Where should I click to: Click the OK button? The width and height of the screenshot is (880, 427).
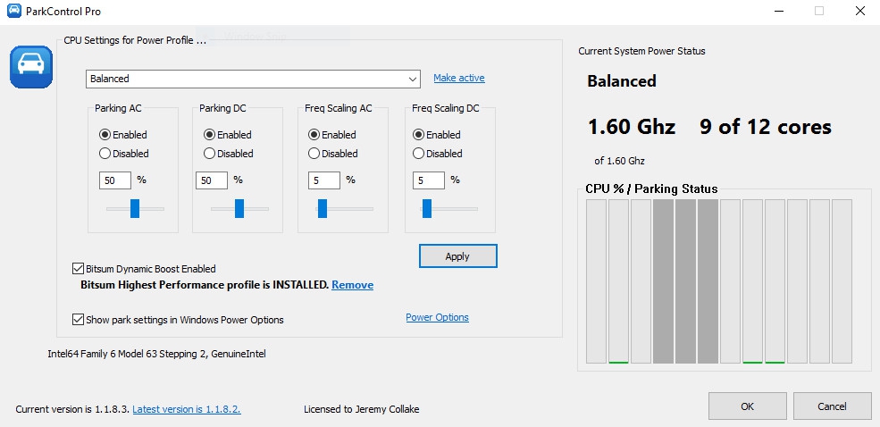747,406
